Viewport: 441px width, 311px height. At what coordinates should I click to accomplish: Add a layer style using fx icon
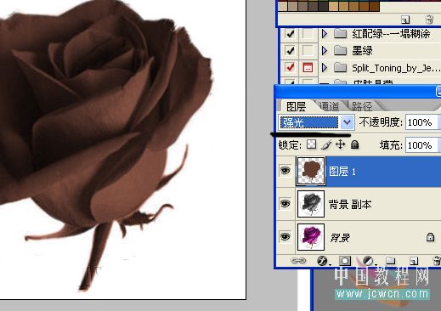[322, 260]
